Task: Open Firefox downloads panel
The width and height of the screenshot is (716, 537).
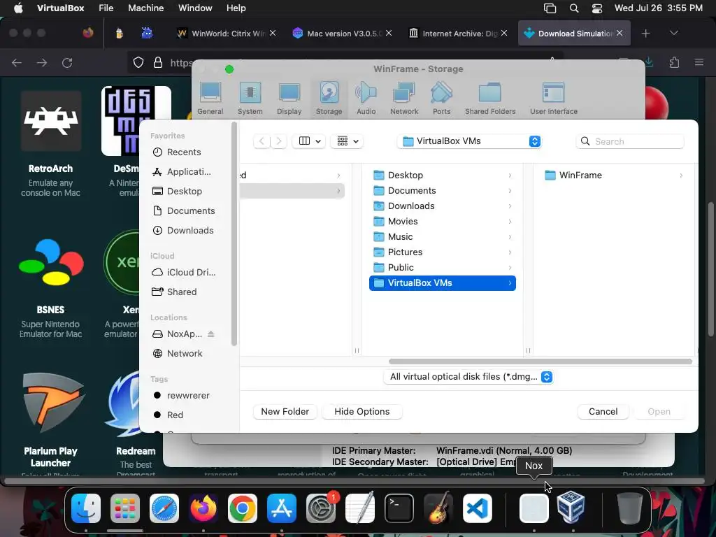Action: coord(648,62)
